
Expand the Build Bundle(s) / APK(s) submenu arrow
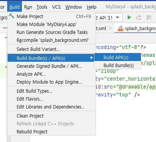(x=92, y=58)
